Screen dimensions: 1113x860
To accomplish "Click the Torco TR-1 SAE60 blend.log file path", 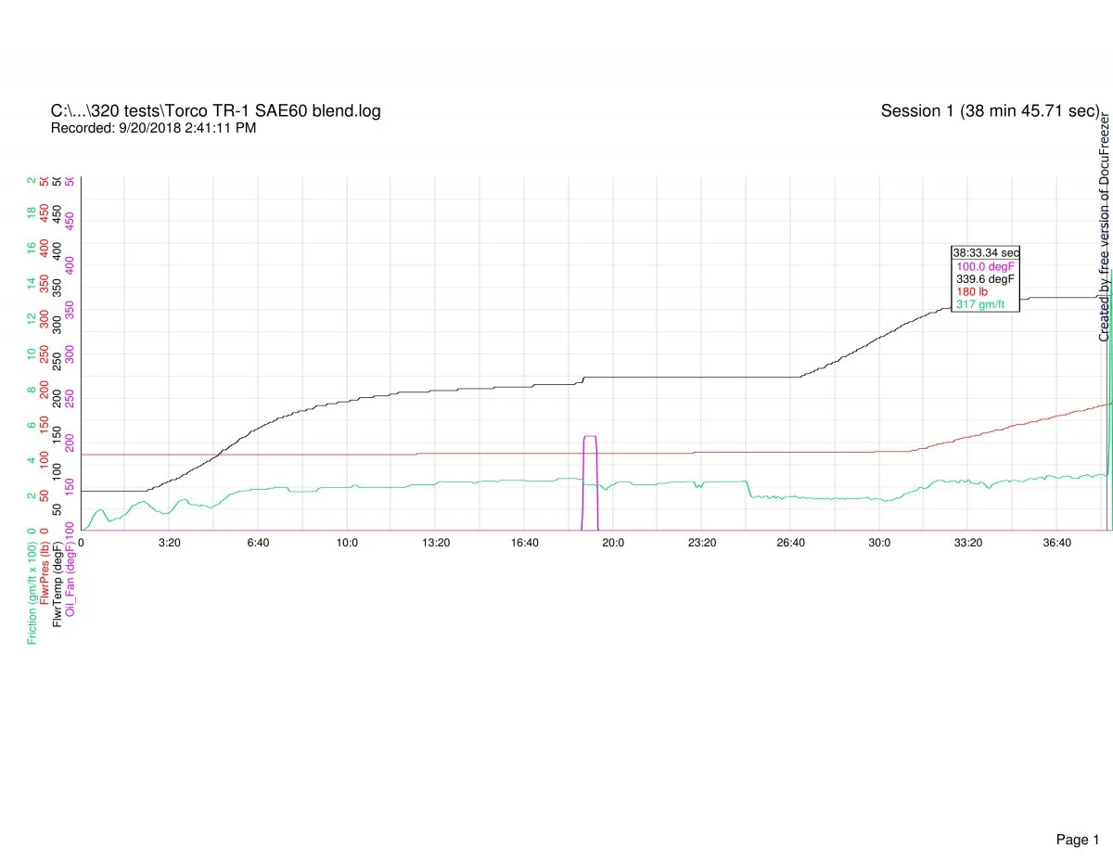I will point(215,111).
